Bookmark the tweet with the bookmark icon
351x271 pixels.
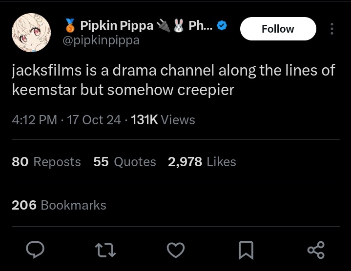pos(246,250)
